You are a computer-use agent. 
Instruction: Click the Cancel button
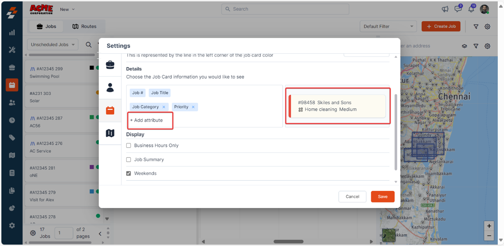click(x=352, y=196)
